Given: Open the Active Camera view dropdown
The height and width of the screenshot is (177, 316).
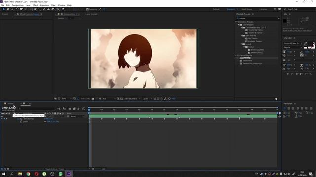Looking at the screenshot, I should 132,99.
